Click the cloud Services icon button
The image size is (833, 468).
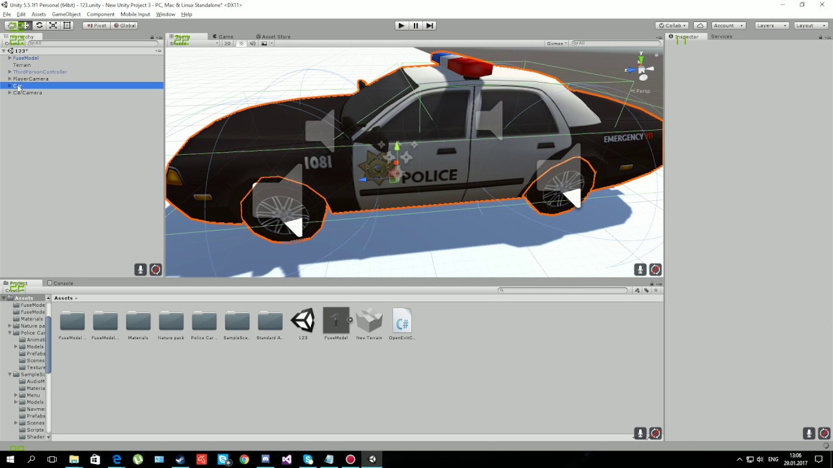(x=700, y=25)
